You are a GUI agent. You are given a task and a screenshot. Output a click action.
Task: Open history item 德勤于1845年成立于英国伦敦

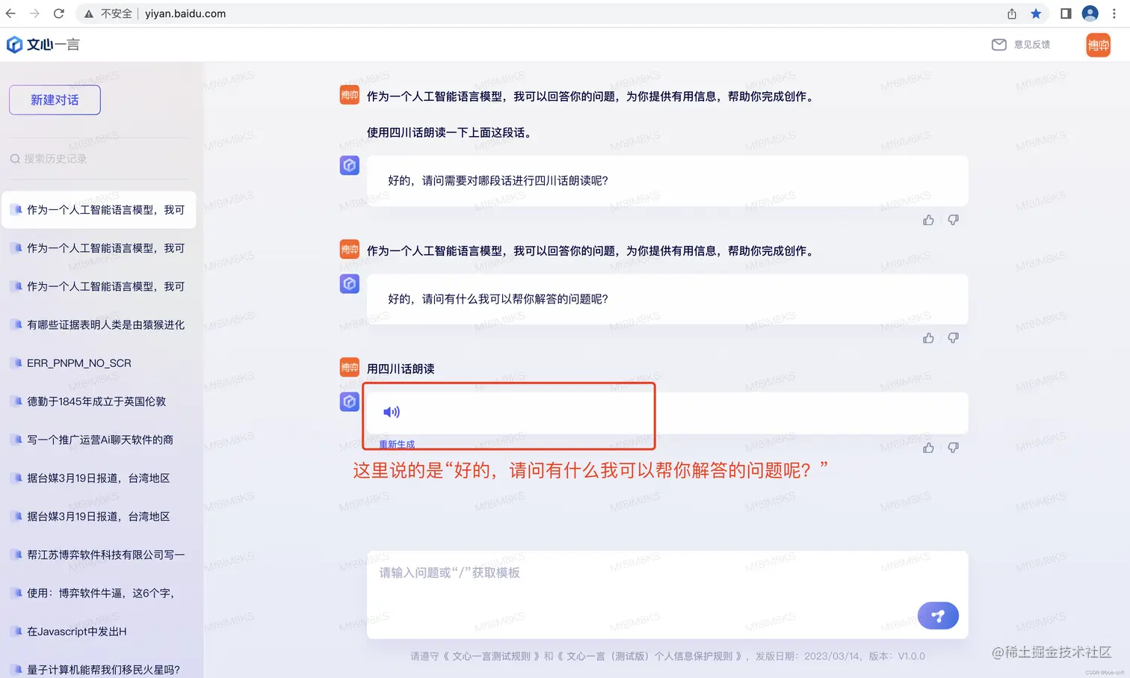tap(99, 401)
